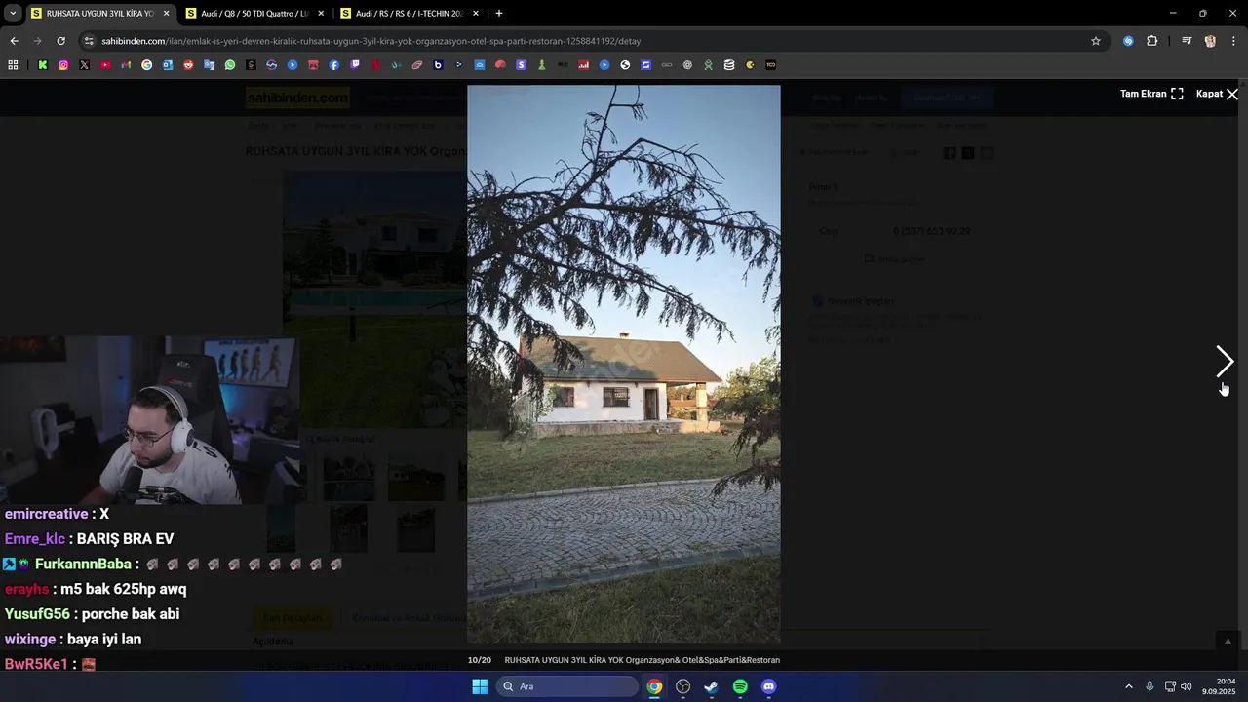Open the Instagram bookmark

click(x=63, y=65)
